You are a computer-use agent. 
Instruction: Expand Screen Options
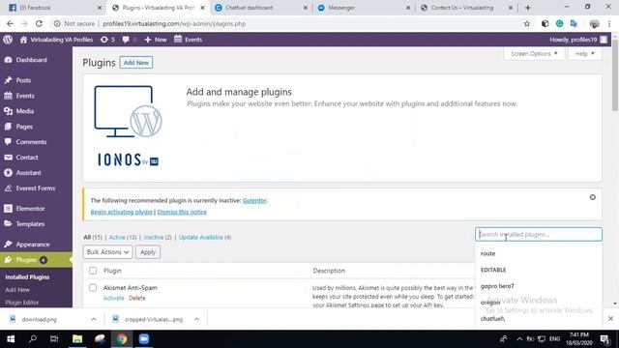(534, 54)
